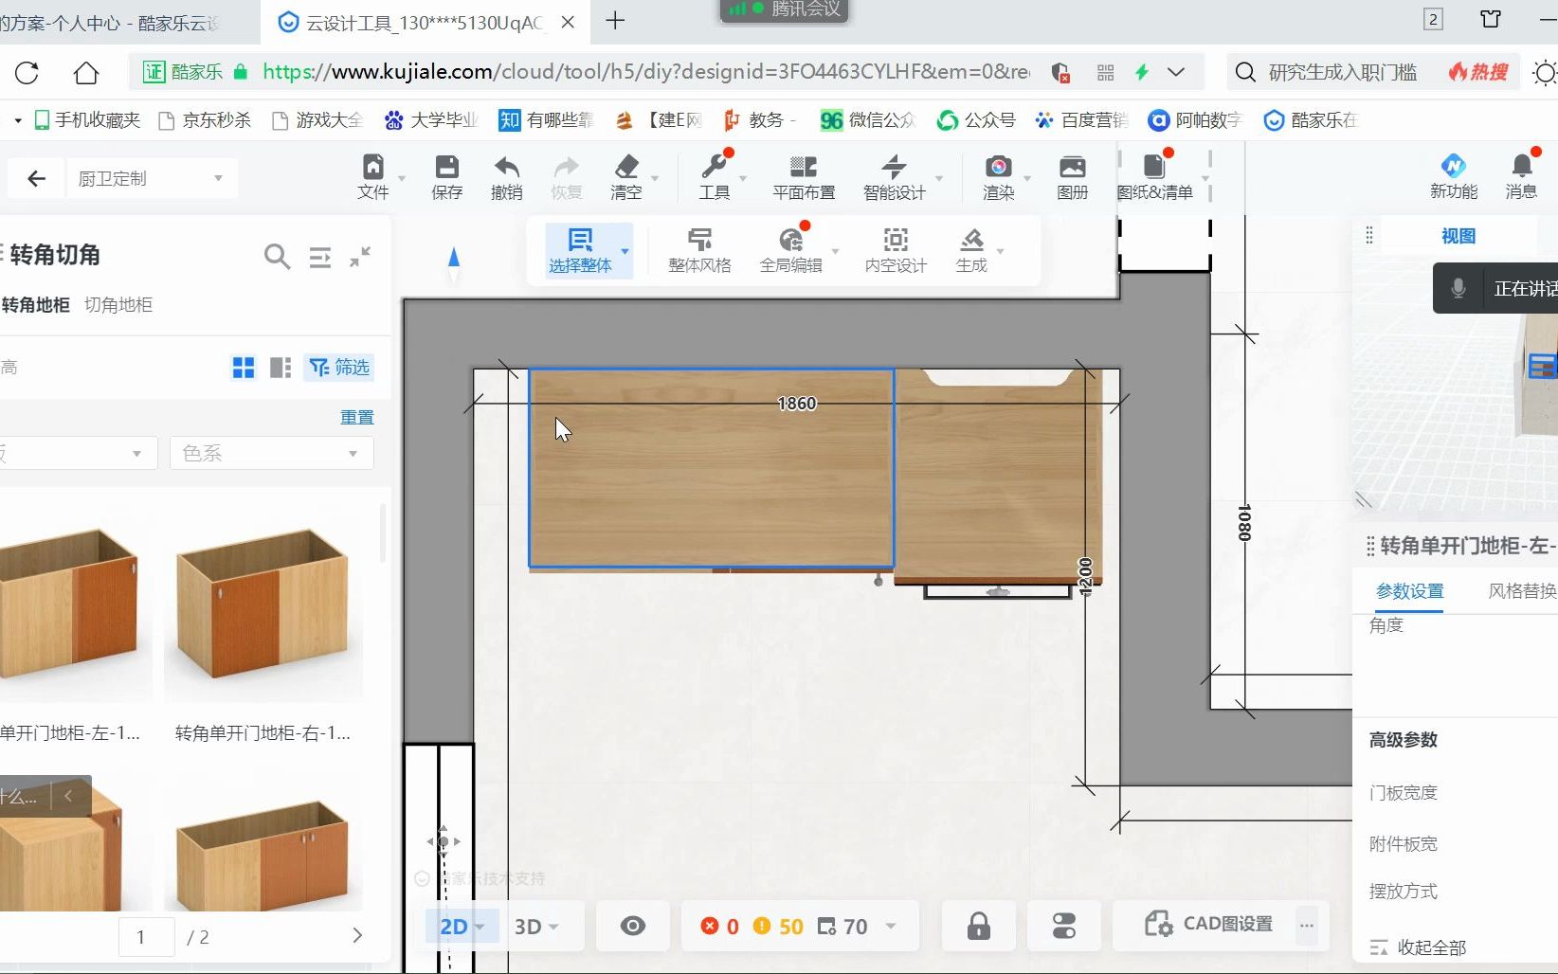The height and width of the screenshot is (974, 1558).
Task: Click the 筛选 filter button
Action: tap(339, 368)
